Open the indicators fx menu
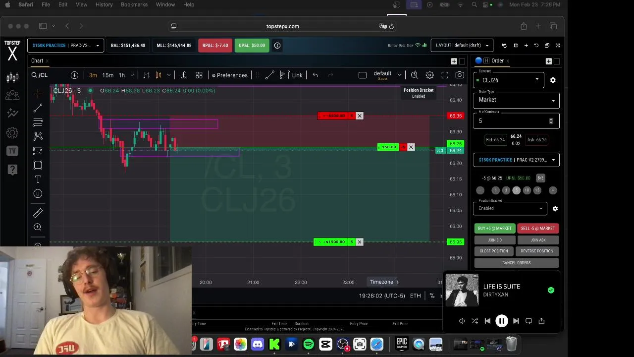 click(x=184, y=75)
